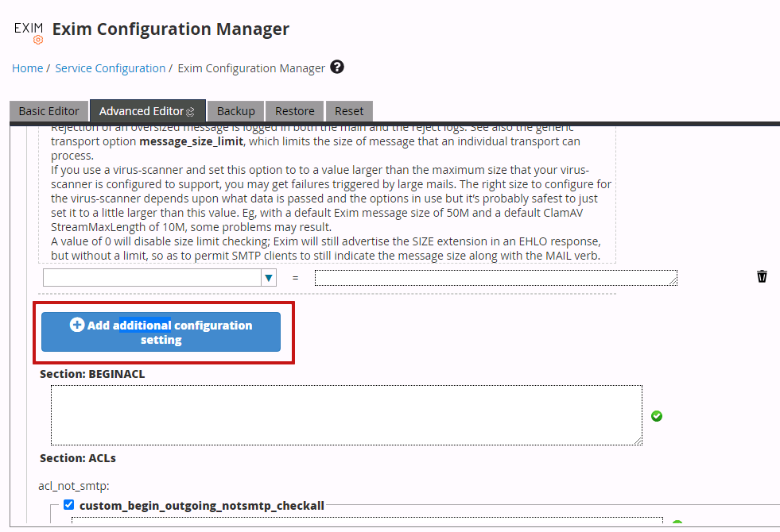780x532 pixels.
Task: Follow the Home breadcrumb link
Action: pyautogui.click(x=27, y=68)
